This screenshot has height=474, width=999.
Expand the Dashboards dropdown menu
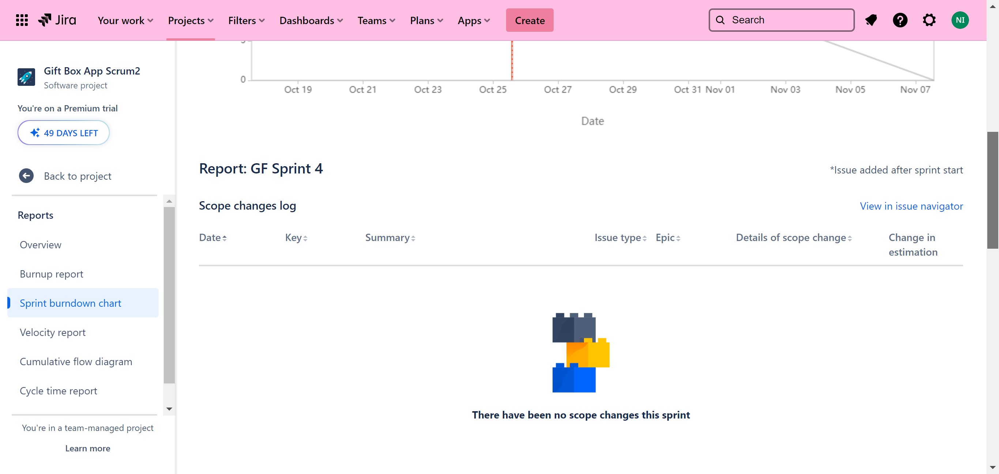pyautogui.click(x=311, y=20)
